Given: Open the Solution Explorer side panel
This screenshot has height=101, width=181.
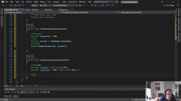Looking at the screenshot, I should [179, 24].
